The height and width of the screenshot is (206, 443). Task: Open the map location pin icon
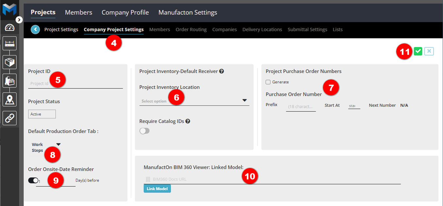coord(9,99)
